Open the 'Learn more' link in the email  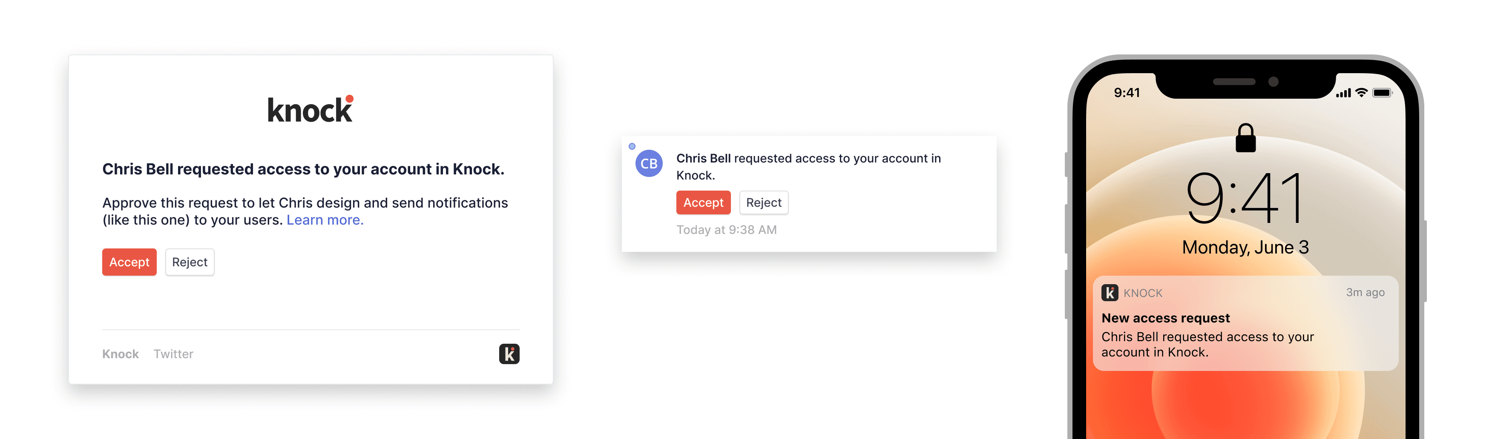[x=325, y=220]
